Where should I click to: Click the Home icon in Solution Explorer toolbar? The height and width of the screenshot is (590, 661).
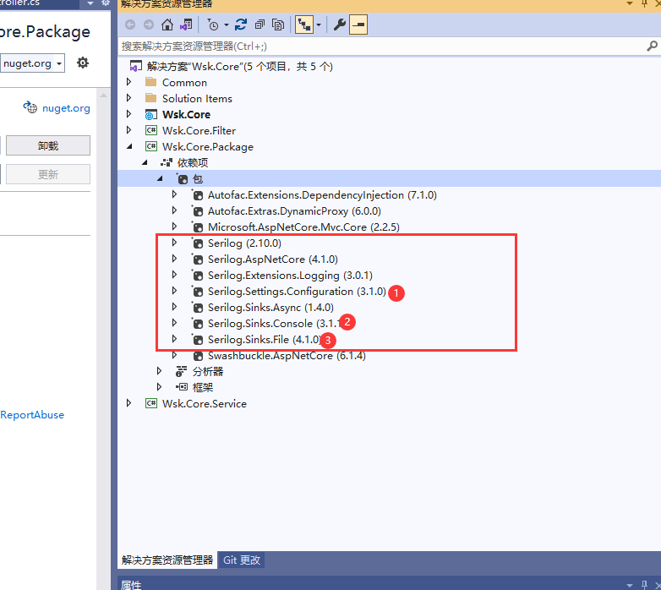[x=167, y=25]
